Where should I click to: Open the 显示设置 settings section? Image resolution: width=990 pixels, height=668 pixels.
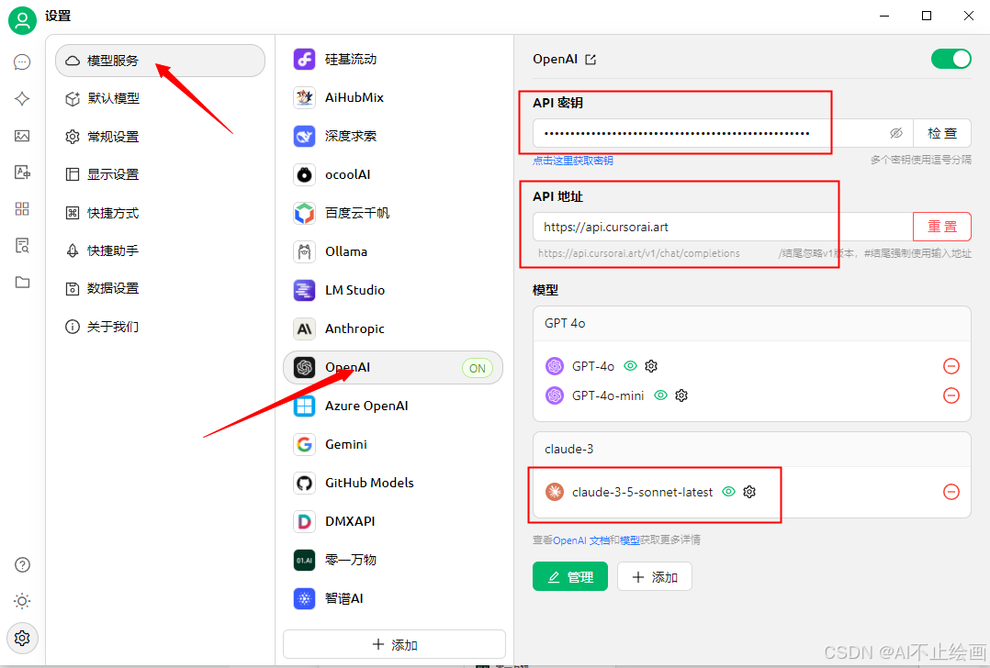[x=161, y=174]
